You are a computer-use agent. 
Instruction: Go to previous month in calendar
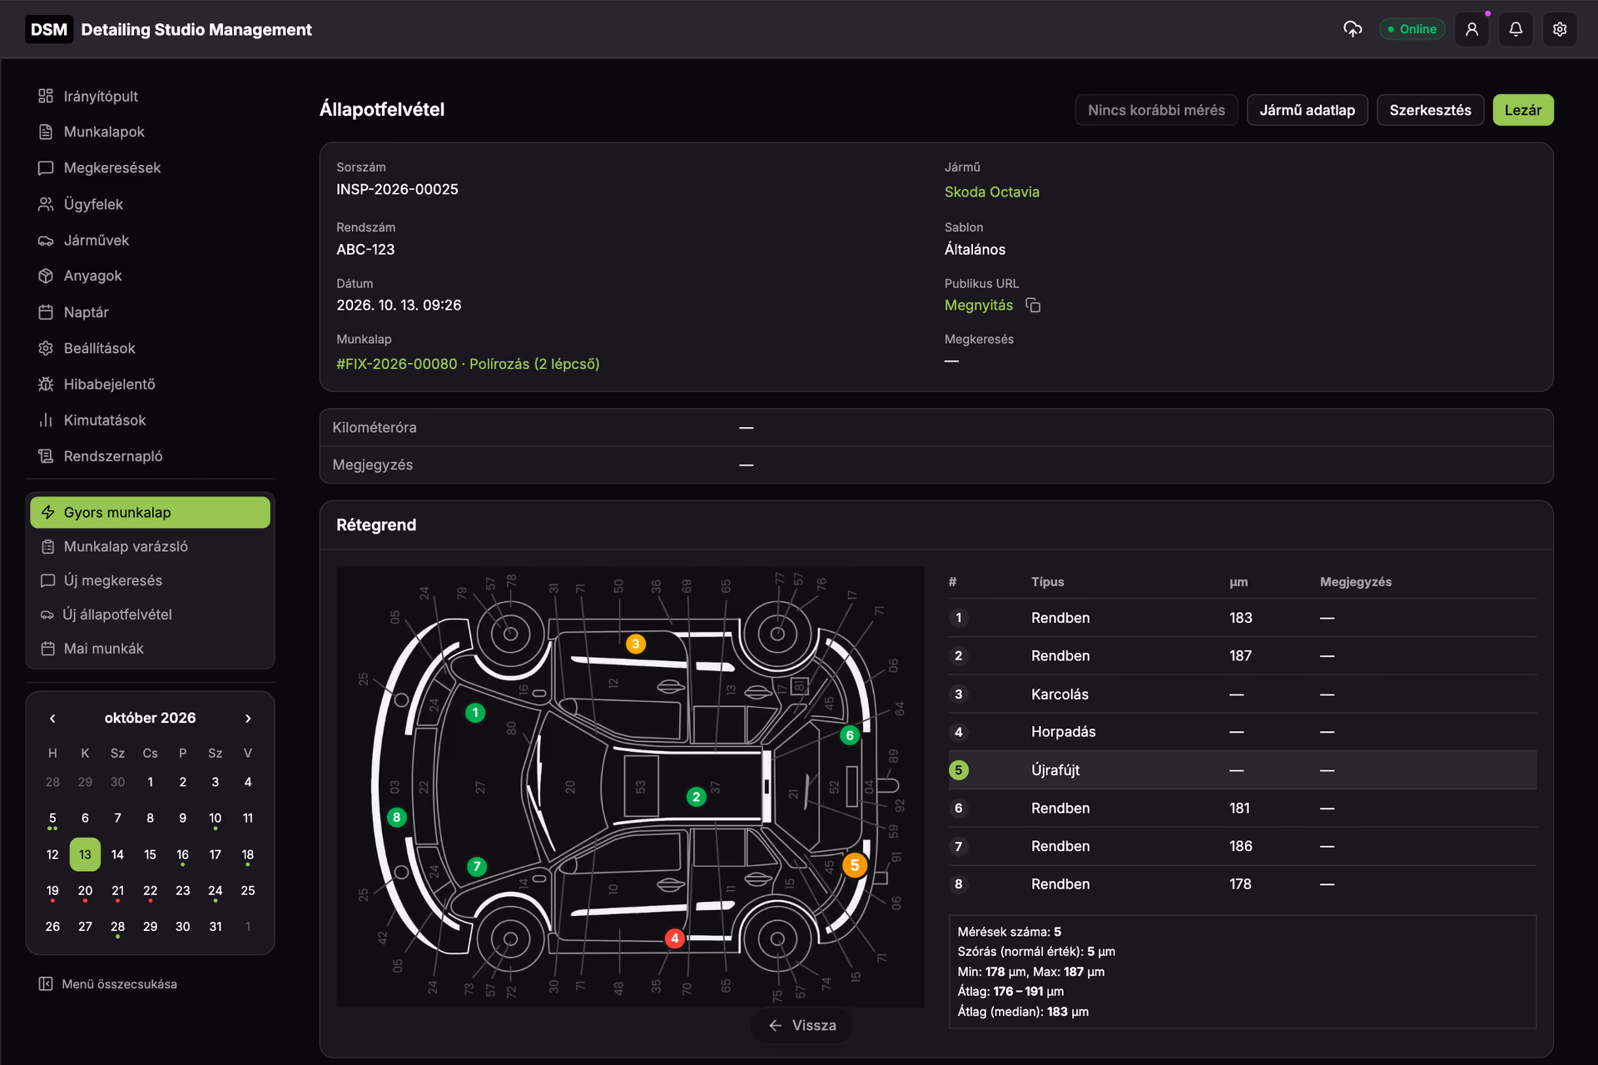(52, 719)
